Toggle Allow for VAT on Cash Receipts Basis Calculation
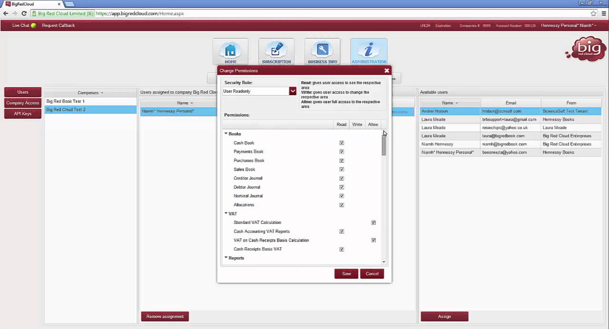The image size is (609, 329). point(373,240)
